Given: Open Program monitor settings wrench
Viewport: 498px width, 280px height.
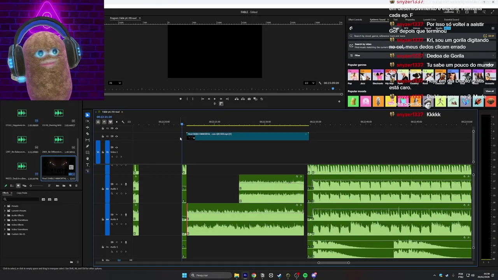Looking at the screenshot, I should point(320,83).
